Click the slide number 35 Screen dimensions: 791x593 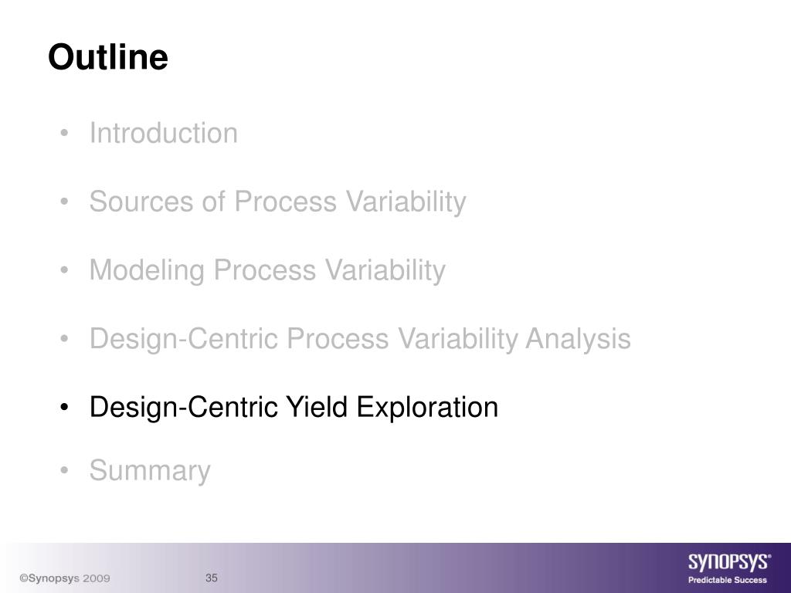pos(212,578)
